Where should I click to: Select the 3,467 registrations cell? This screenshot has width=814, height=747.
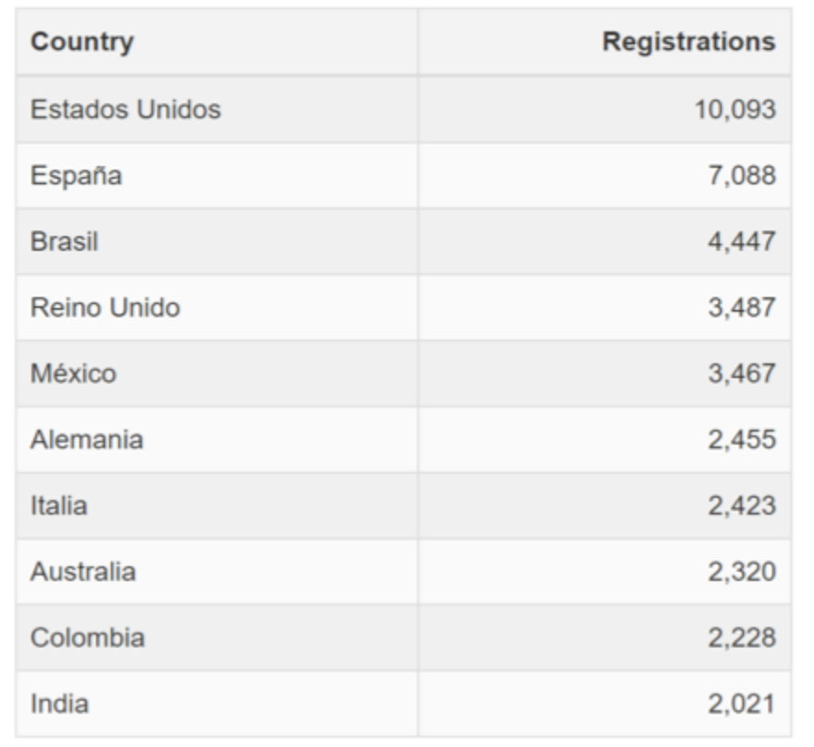[x=605, y=373]
